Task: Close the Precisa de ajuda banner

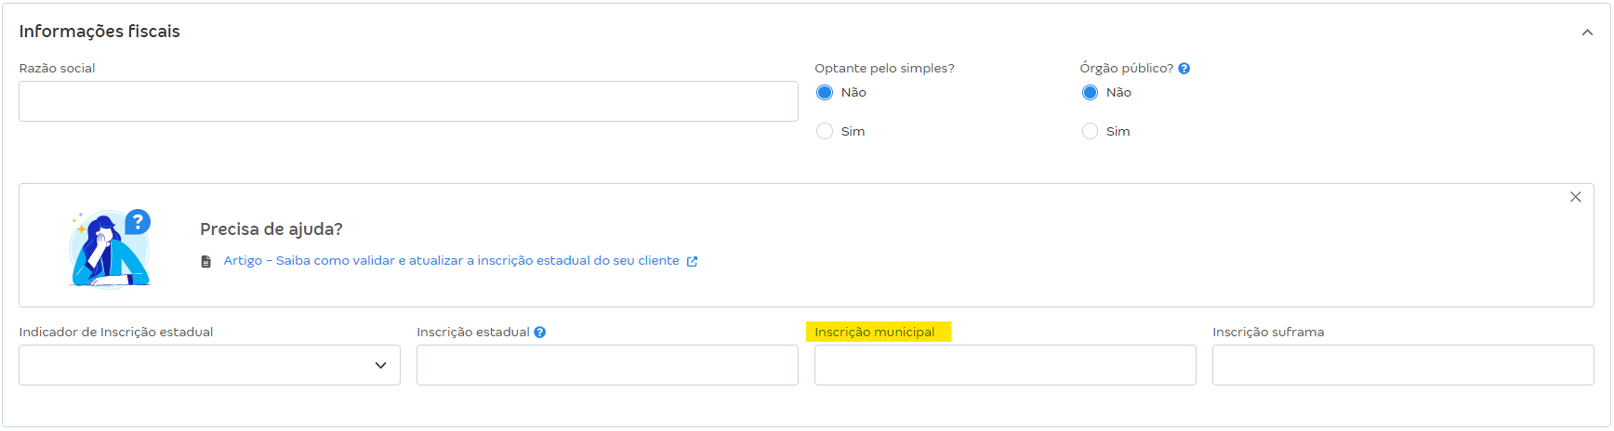Action: tap(1575, 197)
